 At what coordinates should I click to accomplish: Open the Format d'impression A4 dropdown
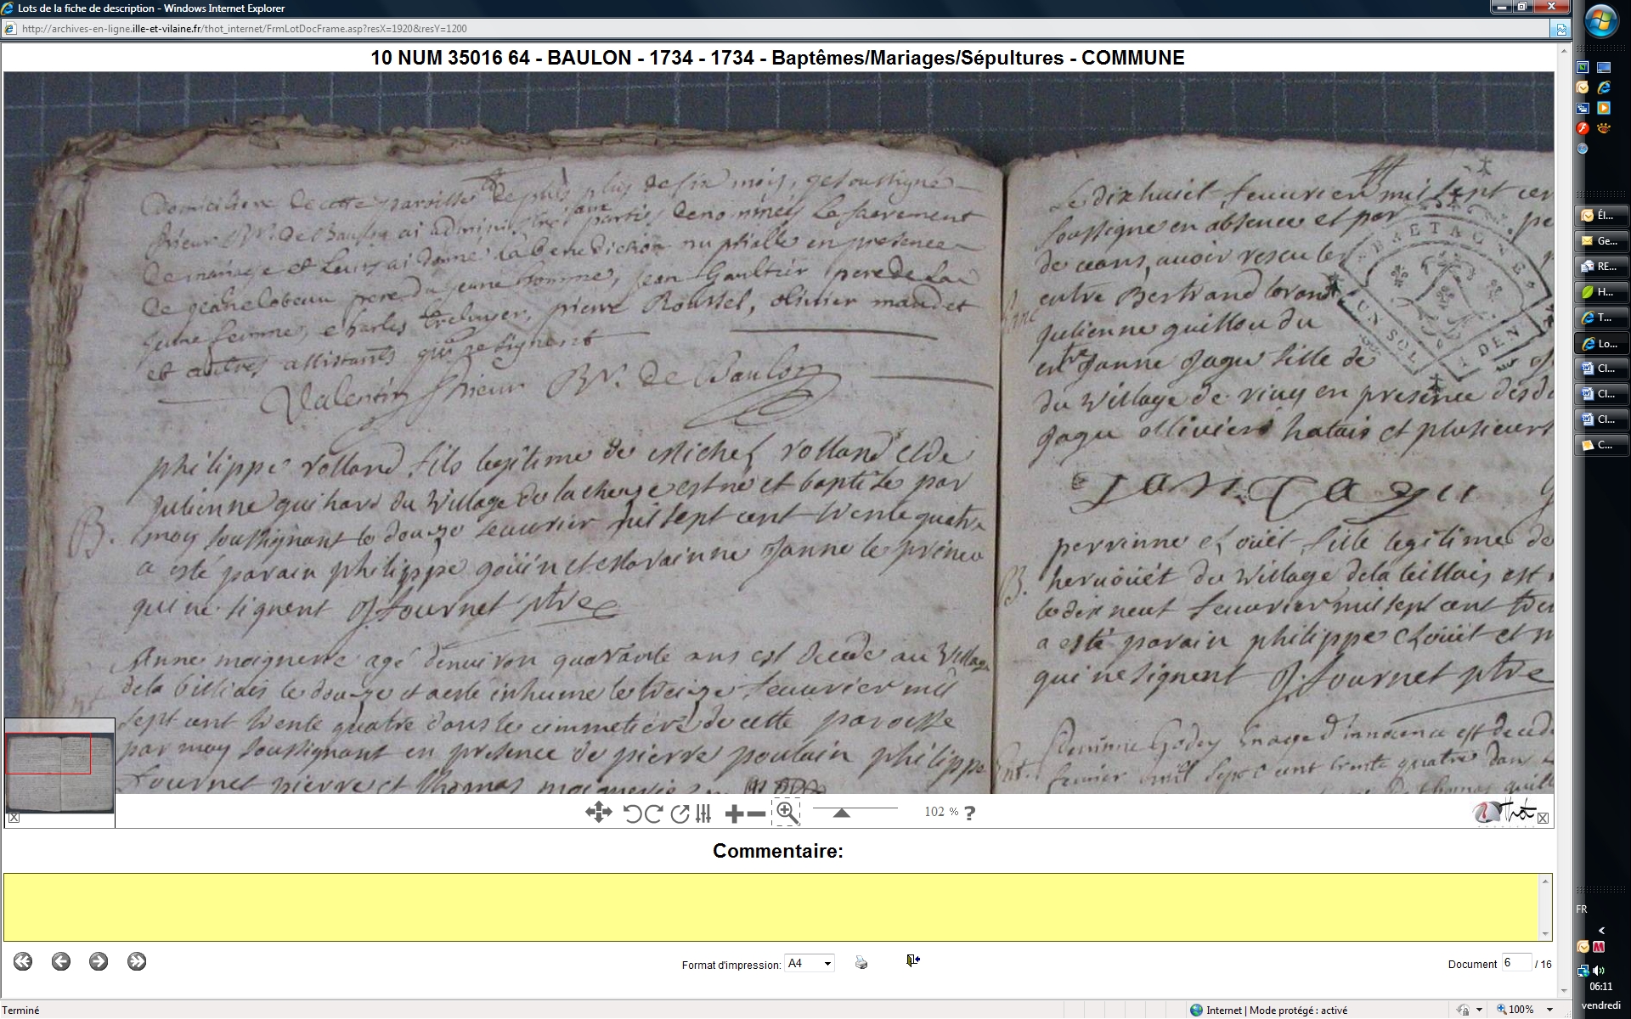click(x=809, y=963)
